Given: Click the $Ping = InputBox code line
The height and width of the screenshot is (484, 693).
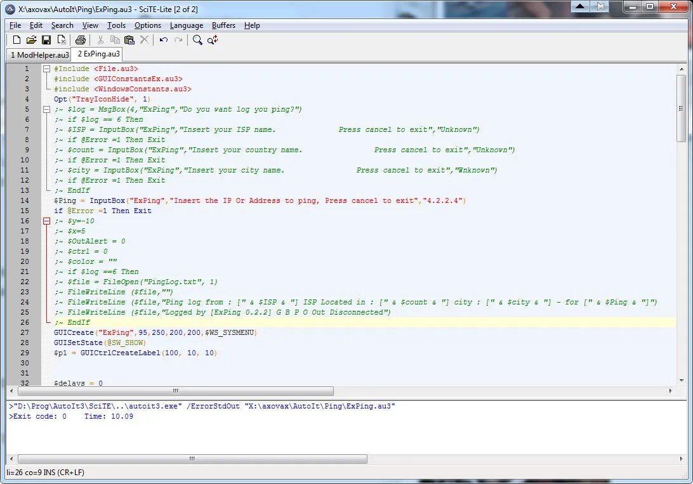Looking at the screenshot, I should tap(260, 201).
